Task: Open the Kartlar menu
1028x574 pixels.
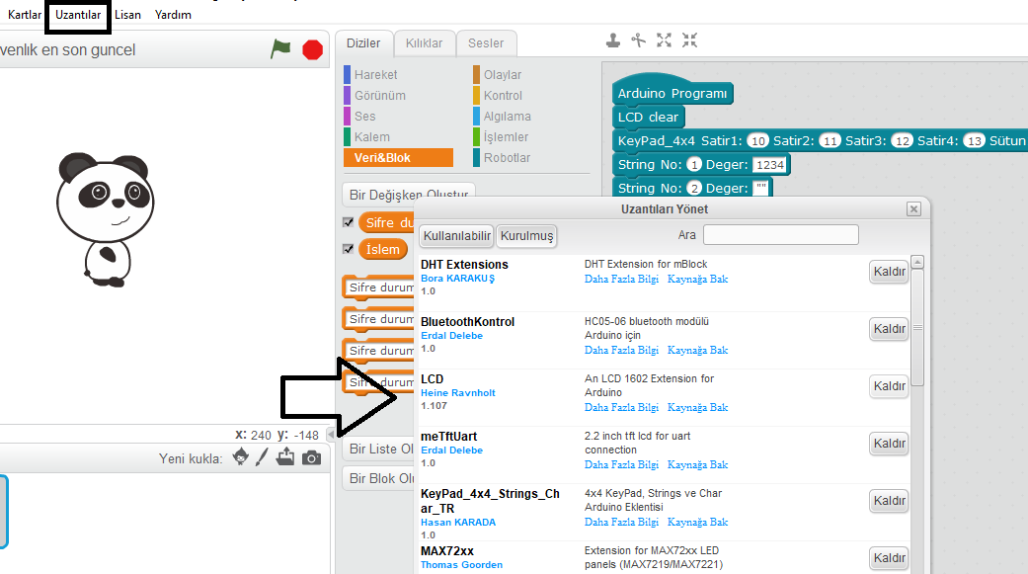Action: coord(25,15)
